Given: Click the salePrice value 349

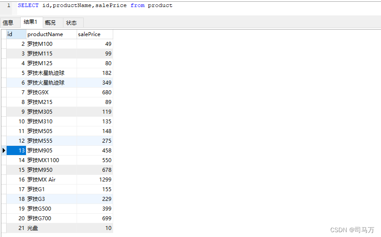Looking at the screenshot, I should point(95,83).
